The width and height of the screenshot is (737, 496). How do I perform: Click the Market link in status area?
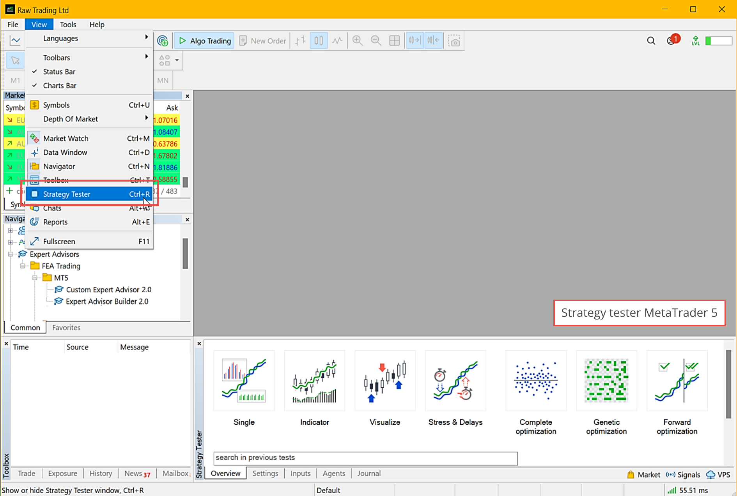click(643, 475)
